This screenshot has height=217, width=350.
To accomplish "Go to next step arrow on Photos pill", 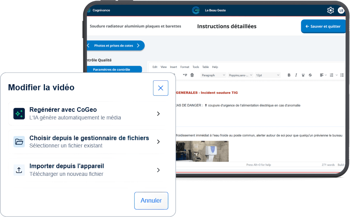I will (x=138, y=46).
